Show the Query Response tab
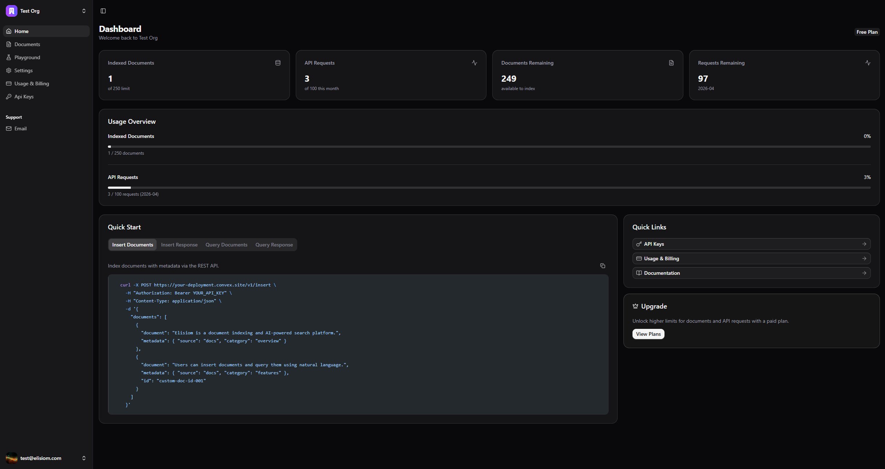885x469 pixels. 274,245
